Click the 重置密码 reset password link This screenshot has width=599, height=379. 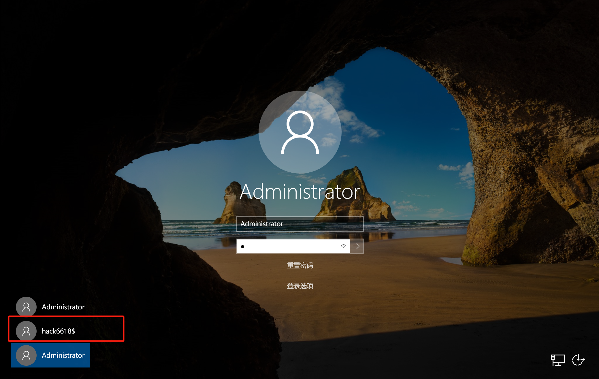click(300, 265)
